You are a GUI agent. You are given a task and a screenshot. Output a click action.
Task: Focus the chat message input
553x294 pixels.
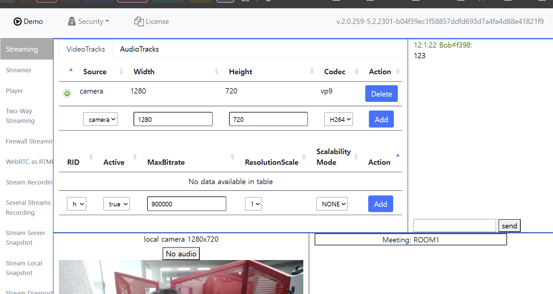click(455, 225)
